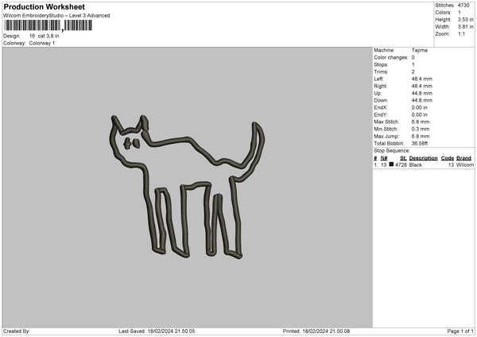The width and height of the screenshot is (477, 337).
Task: Click the 'Production Worksheet' heading
Action: [x=44, y=6]
